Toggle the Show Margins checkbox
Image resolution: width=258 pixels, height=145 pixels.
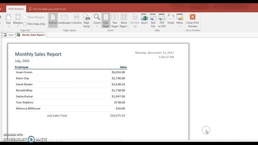click(25, 17)
